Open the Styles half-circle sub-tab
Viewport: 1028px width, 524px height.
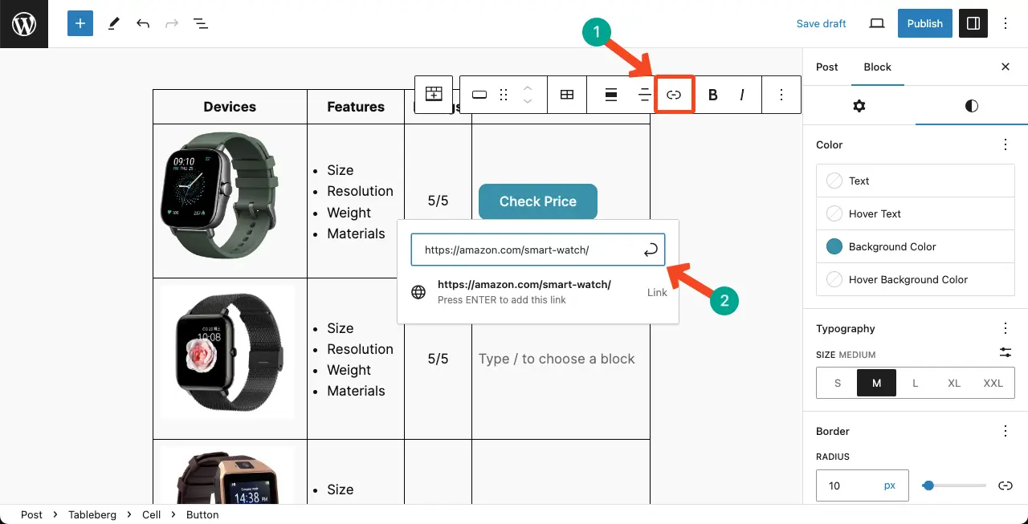[x=972, y=106]
